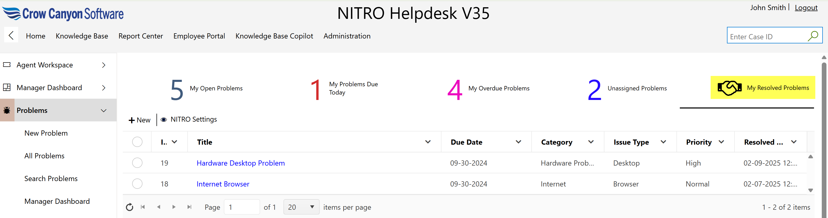Image resolution: width=828 pixels, height=218 pixels.
Task: Click the refresh icon in the pager
Action: coord(130,207)
